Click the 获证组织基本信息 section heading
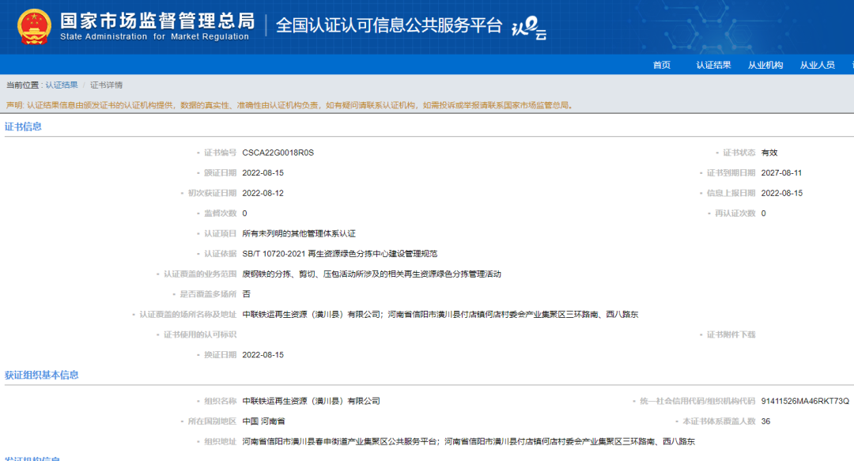854x461 pixels. 42,375
